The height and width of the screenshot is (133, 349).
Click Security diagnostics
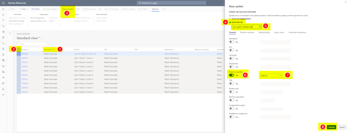click(37, 18)
